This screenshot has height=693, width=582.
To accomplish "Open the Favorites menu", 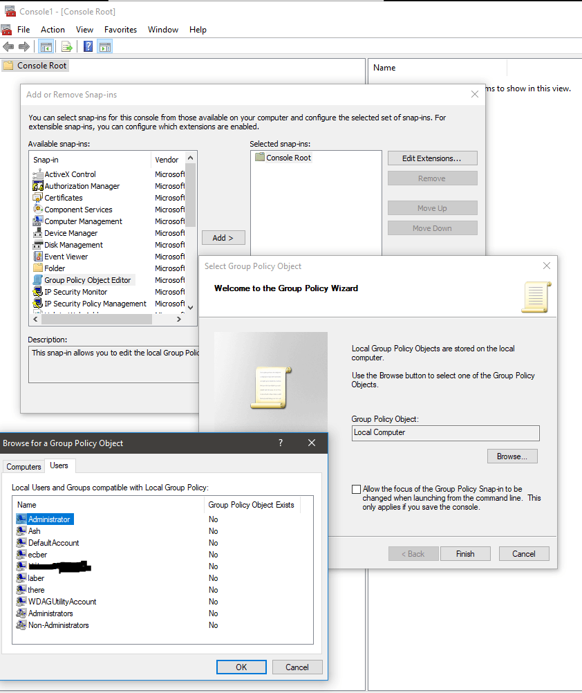I will (120, 30).
